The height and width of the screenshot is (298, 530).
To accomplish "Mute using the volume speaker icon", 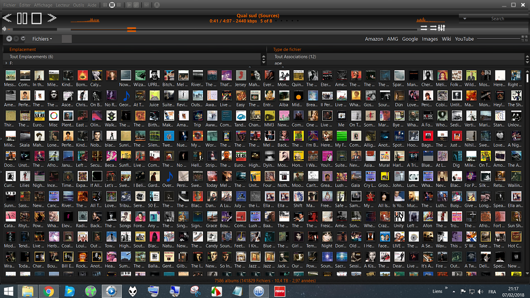I will pos(4,29).
